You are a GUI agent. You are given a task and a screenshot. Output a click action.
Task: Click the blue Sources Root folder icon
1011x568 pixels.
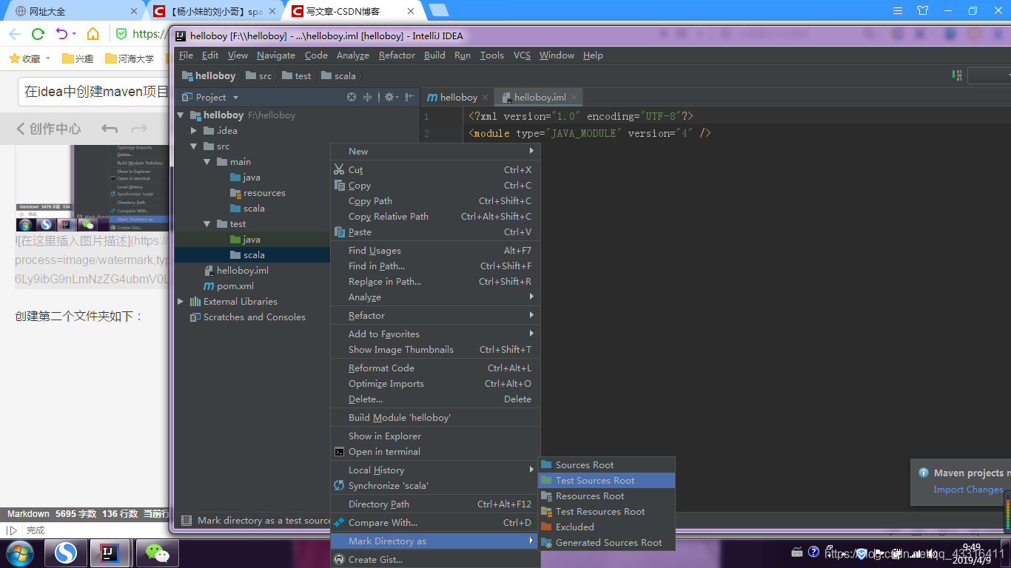[547, 464]
